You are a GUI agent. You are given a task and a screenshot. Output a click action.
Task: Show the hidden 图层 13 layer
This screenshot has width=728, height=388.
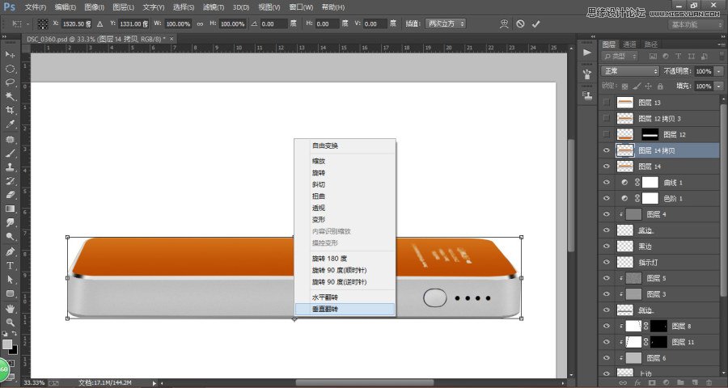click(x=607, y=103)
